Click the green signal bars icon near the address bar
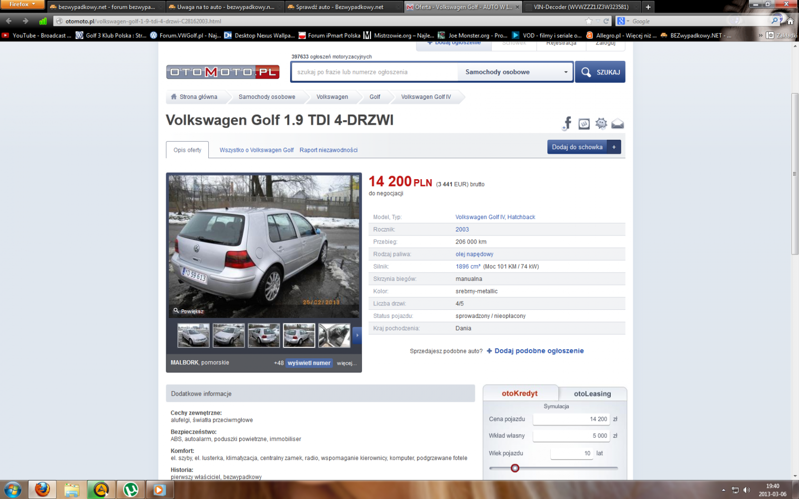This screenshot has width=799, height=499. click(x=43, y=21)
